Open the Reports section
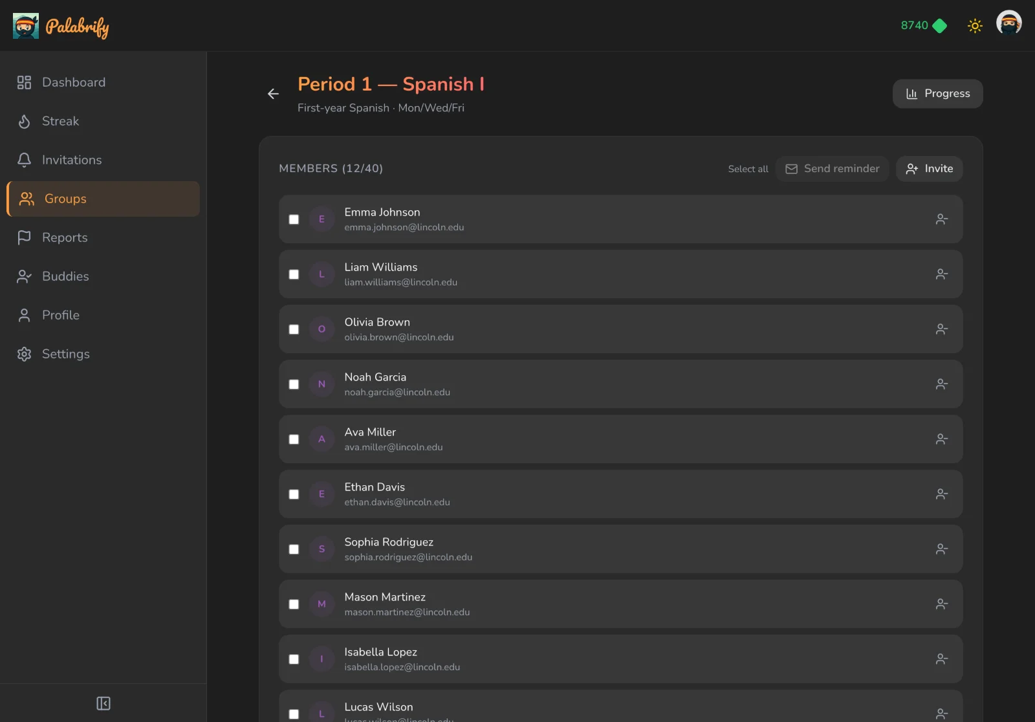This screenshot has height=722, width=1035. (x=103, y=237)
